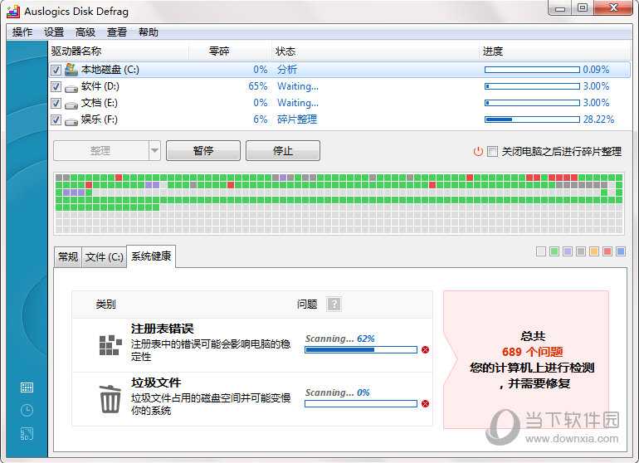The height and width of the screenshot is (463, 639).
Task: Open the 整理 button dropdown arrow
Action: pos(154,151)
